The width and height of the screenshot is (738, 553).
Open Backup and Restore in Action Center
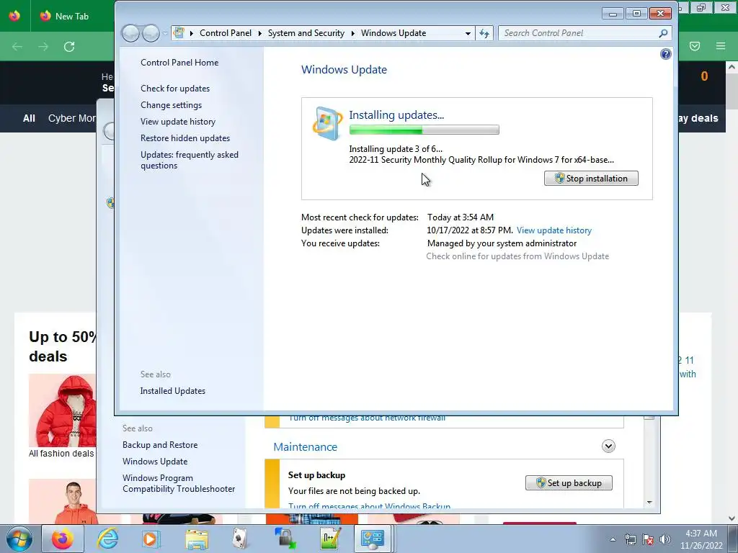[160, 445]
